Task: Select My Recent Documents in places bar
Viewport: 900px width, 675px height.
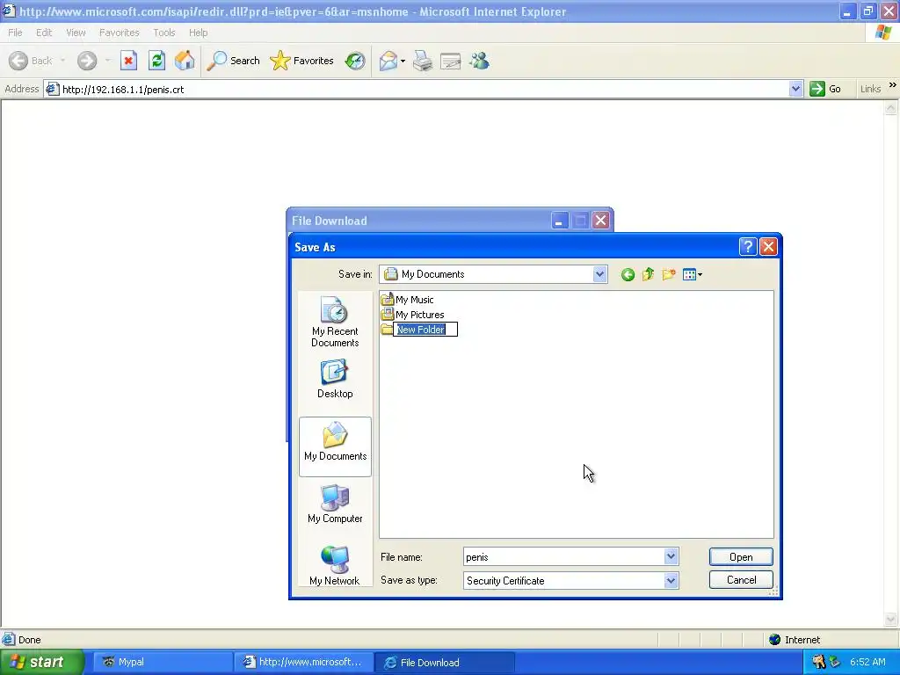Action: 335,322
